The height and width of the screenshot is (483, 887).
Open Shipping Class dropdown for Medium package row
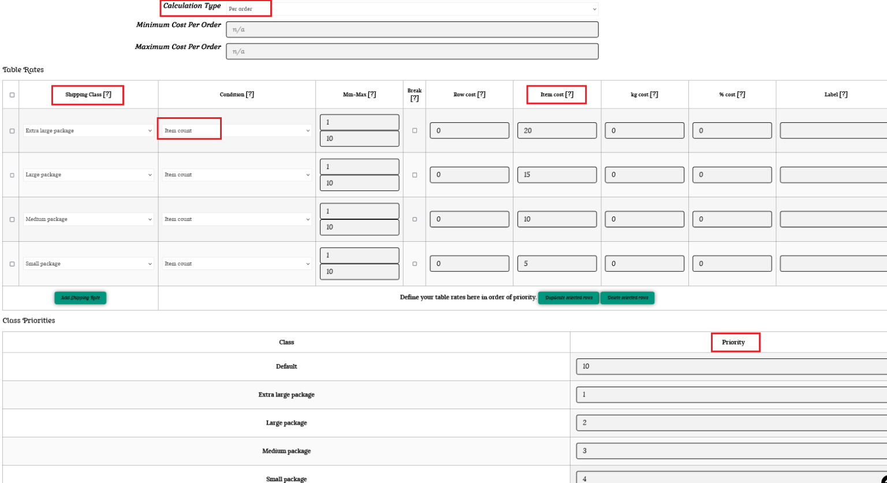tap(88, 219)
